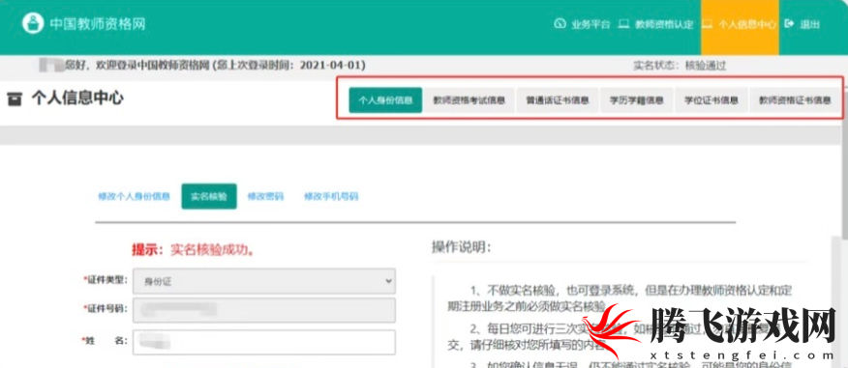Open 修改密码 sub-tab
848x368 pixels.
(265, 196)
